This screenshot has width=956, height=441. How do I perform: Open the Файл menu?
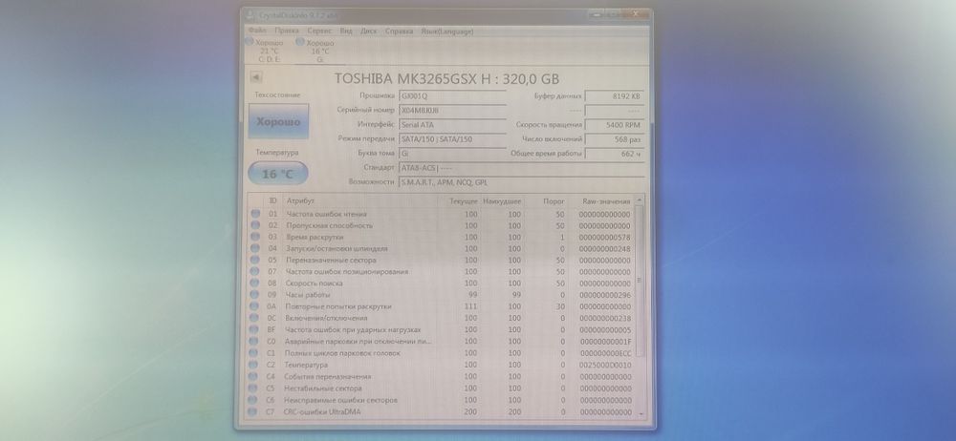pyautogui.click(x=257, y=31)
